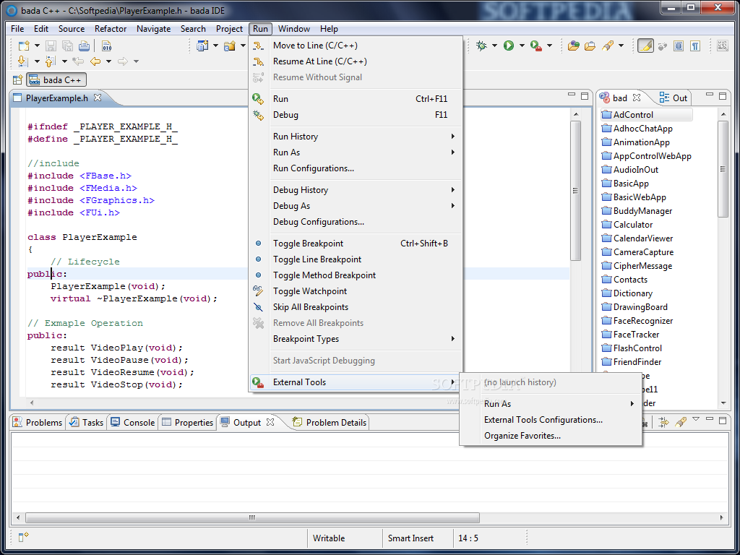This screenshot has height=555, width=740.
Task: Open dropdown arrow beside flashlight Search icon
Action: click(x=621, y=46)
